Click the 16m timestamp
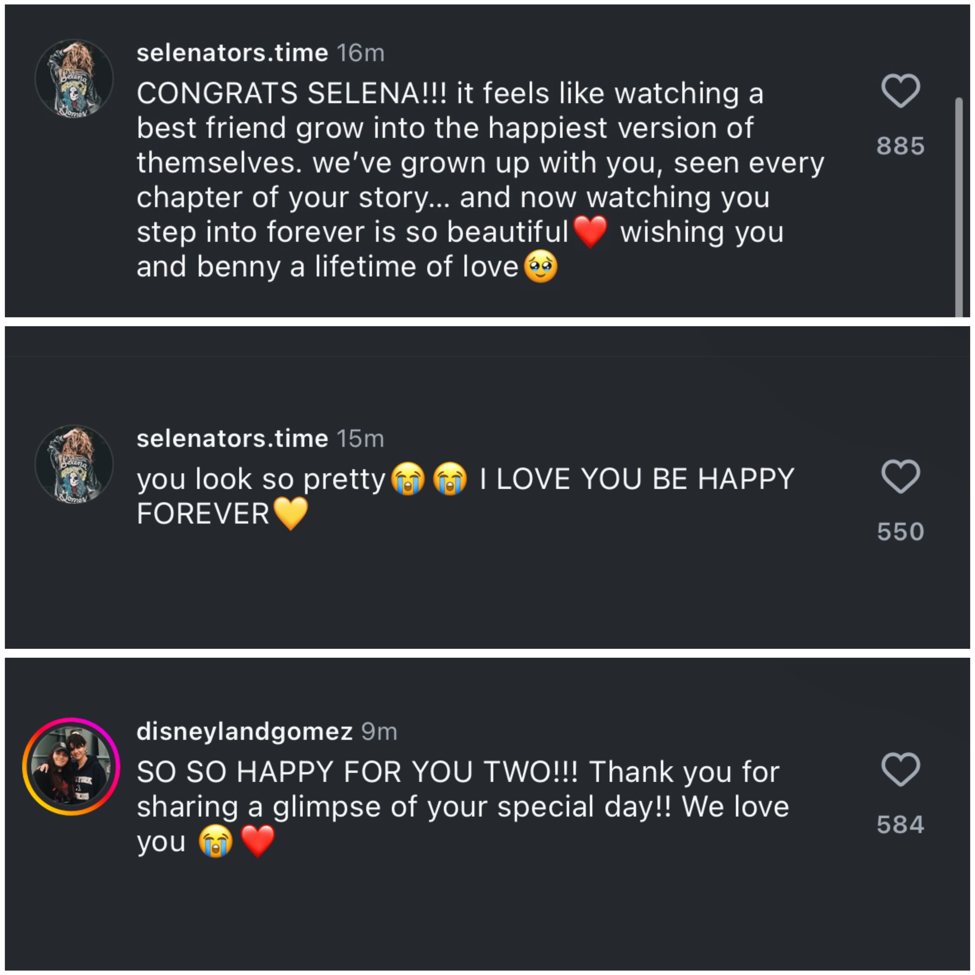975x975 pixels. point(360,53)
